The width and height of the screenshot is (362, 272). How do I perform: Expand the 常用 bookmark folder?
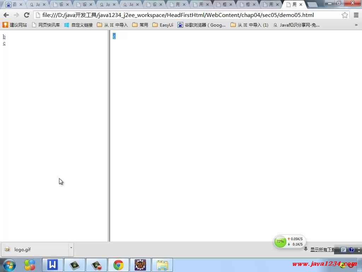[140, 25]
